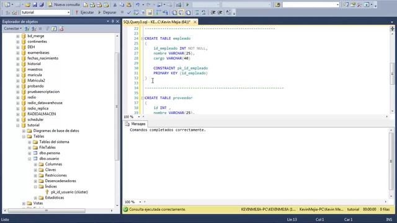Click the Cancel executing query stop icon
Screen dimensions: 397x223
pyautogui.click(x=122, y=12)
